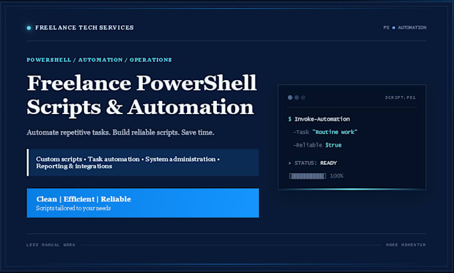Click the "OPERATIONS" category text
454x273 pixels.
(x=151, y=59)
